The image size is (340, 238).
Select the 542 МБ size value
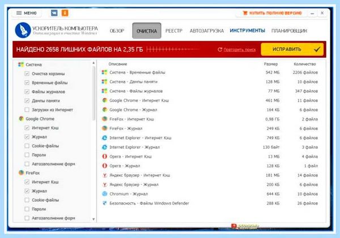point(273,72)
